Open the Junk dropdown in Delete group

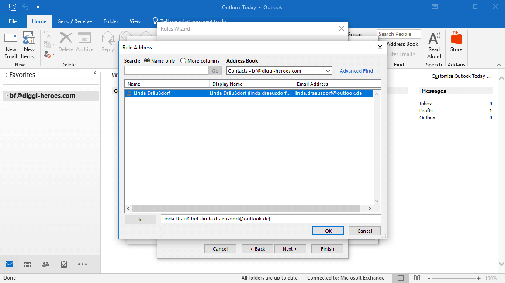[x=49, y=55]
